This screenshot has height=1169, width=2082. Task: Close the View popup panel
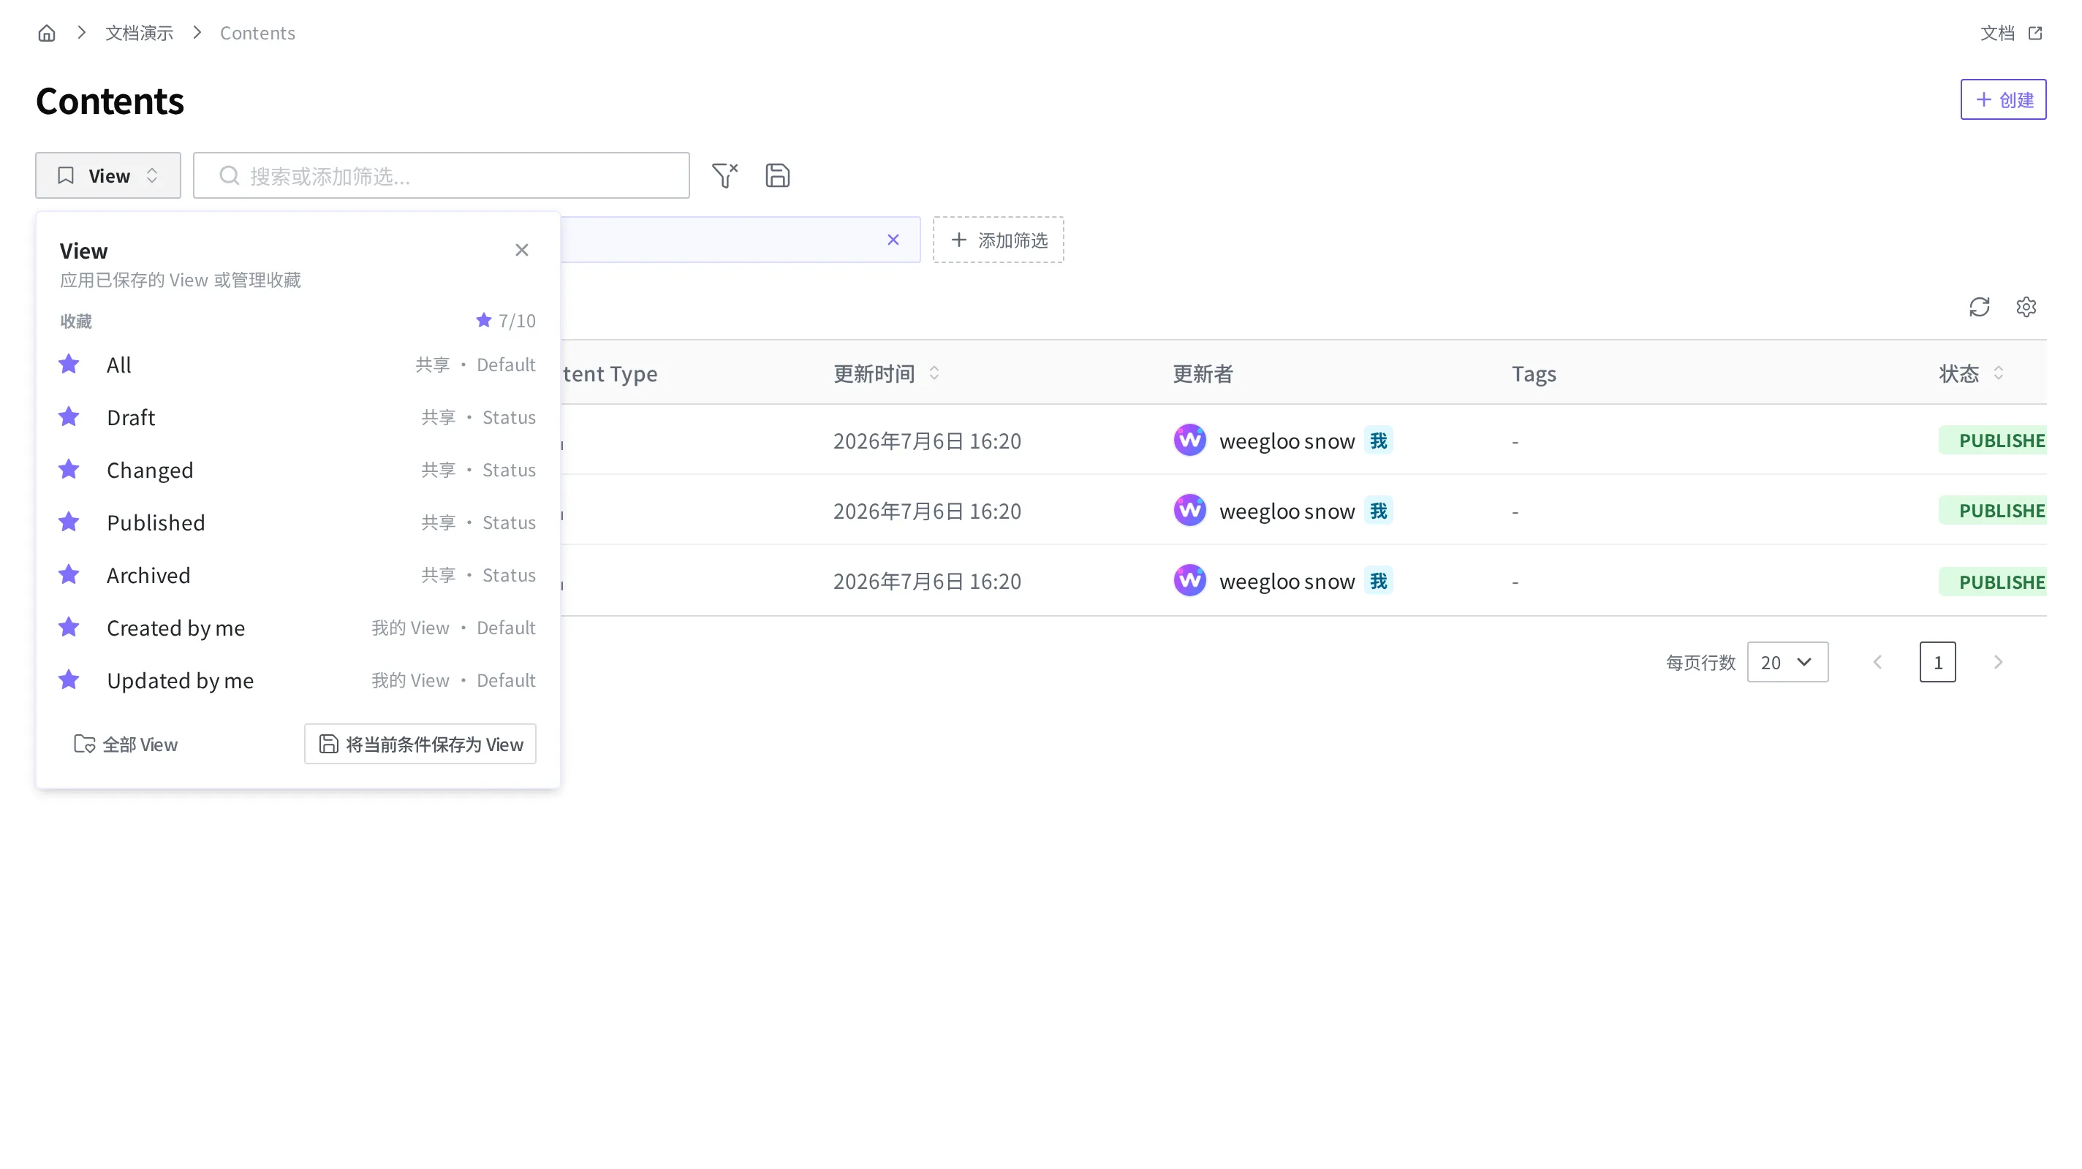[522, 251]
